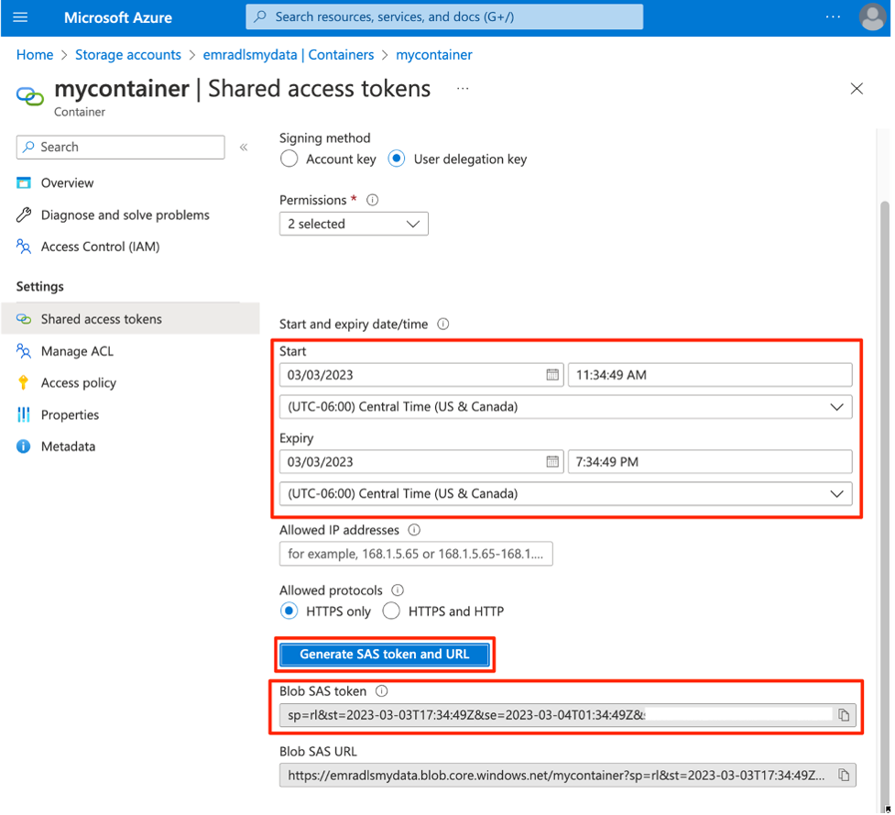Open Access Control (IAM)

[x=101, y=247]
